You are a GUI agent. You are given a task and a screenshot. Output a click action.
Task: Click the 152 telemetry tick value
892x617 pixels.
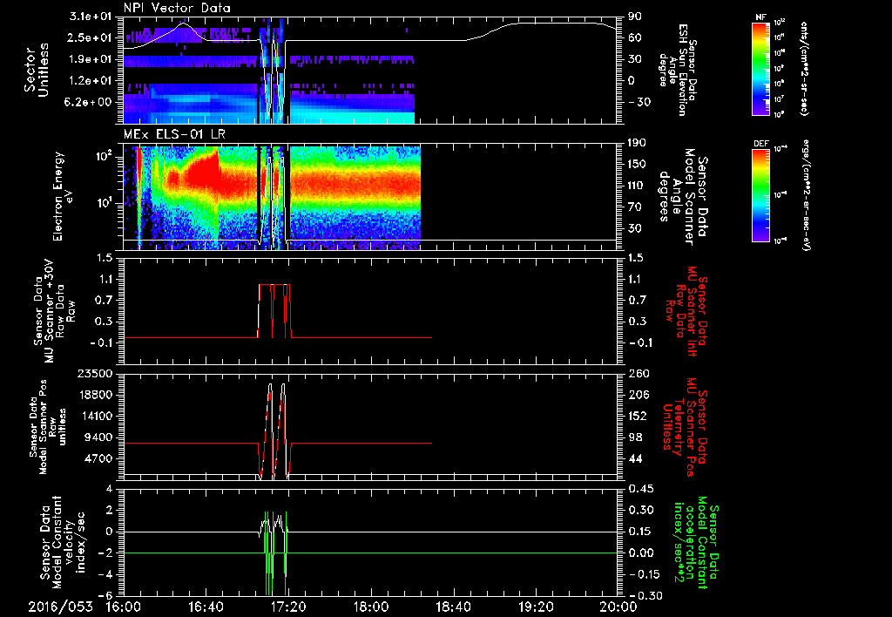pyautogui.click(x=639, y=416)
